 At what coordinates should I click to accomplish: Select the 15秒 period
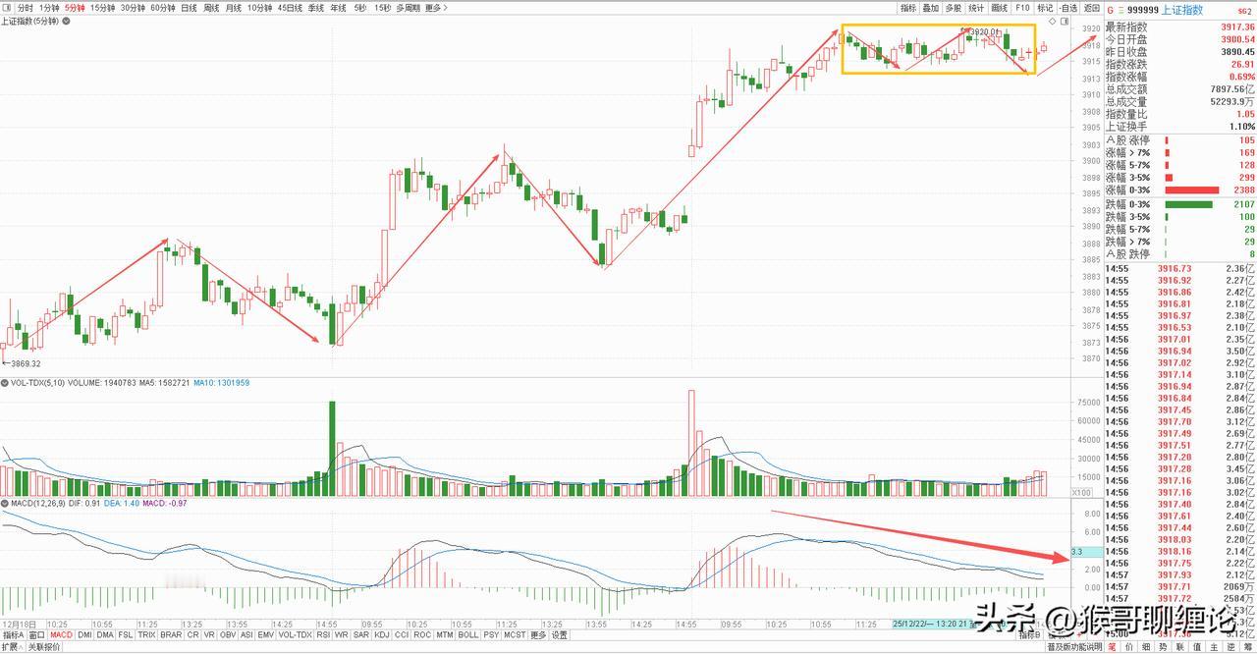(x=383, y=8)
